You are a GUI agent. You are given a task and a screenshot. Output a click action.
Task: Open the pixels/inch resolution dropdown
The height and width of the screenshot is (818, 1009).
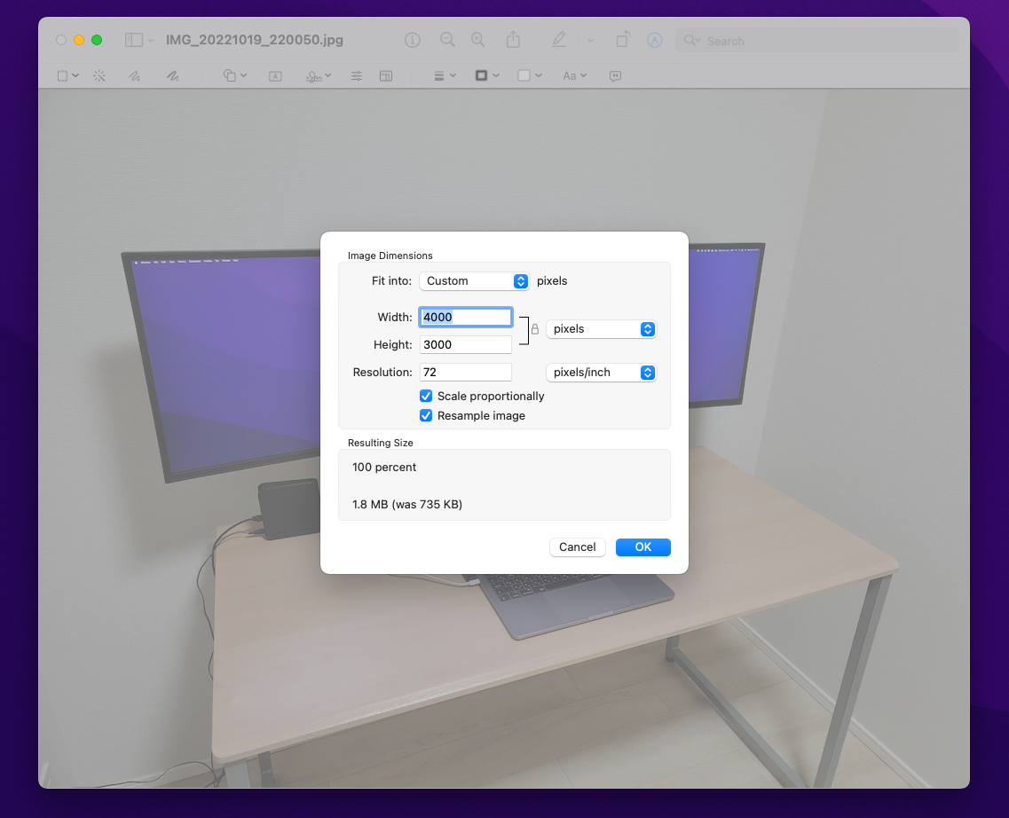601,373
